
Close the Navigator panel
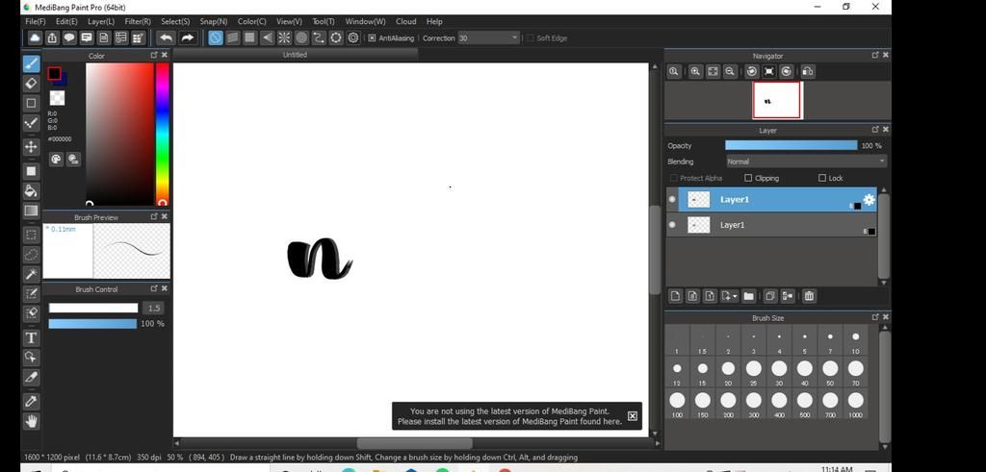coord(886,55)
